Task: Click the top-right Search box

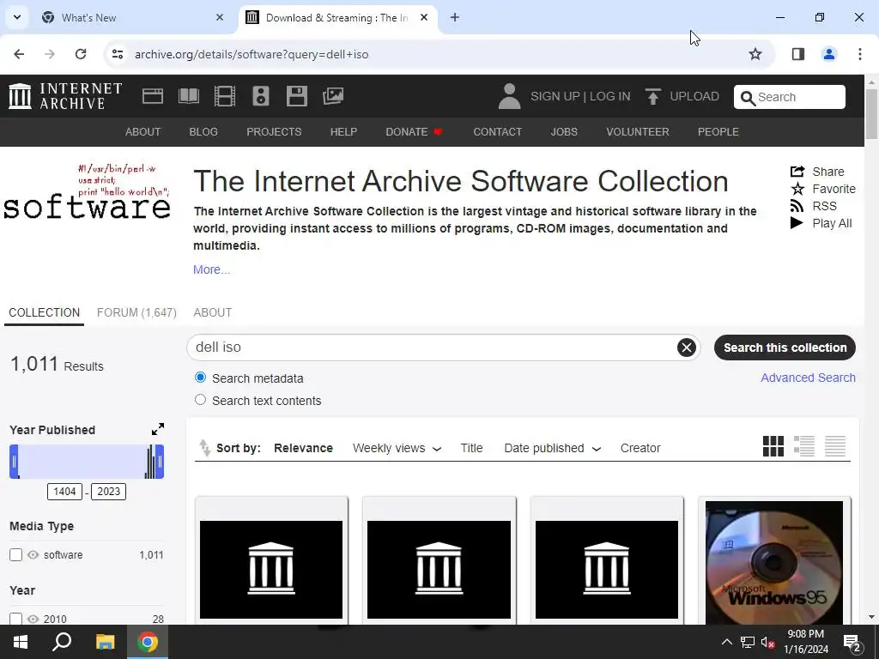Action: [790, 97]
